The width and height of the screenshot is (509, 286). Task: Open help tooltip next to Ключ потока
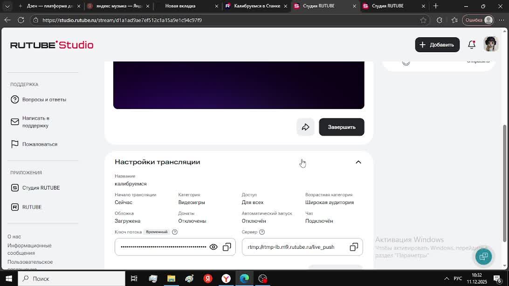[175, 232]
